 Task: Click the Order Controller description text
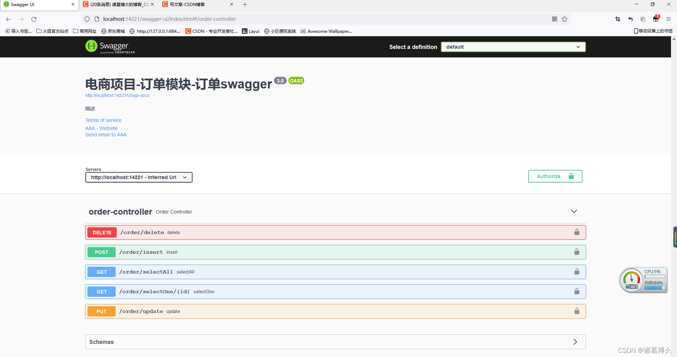point(174,212)
